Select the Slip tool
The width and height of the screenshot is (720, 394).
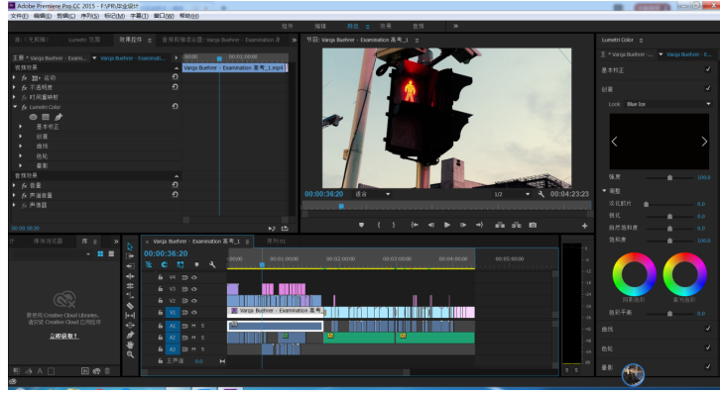[130, 315]
